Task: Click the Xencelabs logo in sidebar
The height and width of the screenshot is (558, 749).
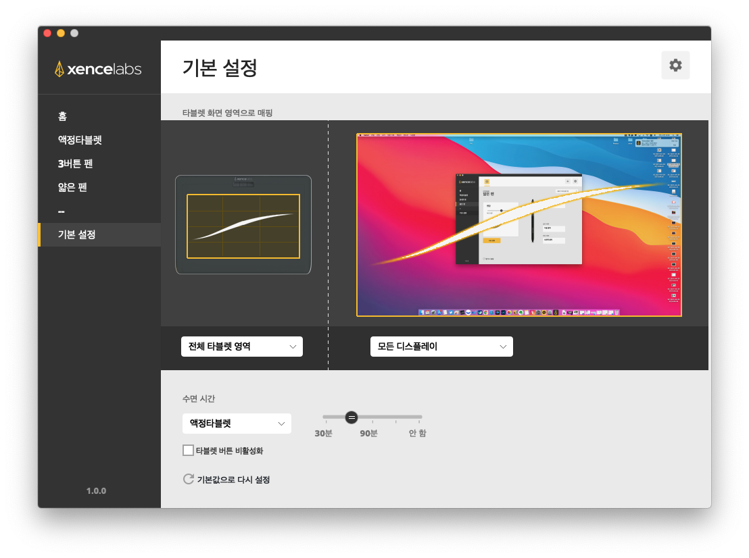Action: (x=99, y=69)
